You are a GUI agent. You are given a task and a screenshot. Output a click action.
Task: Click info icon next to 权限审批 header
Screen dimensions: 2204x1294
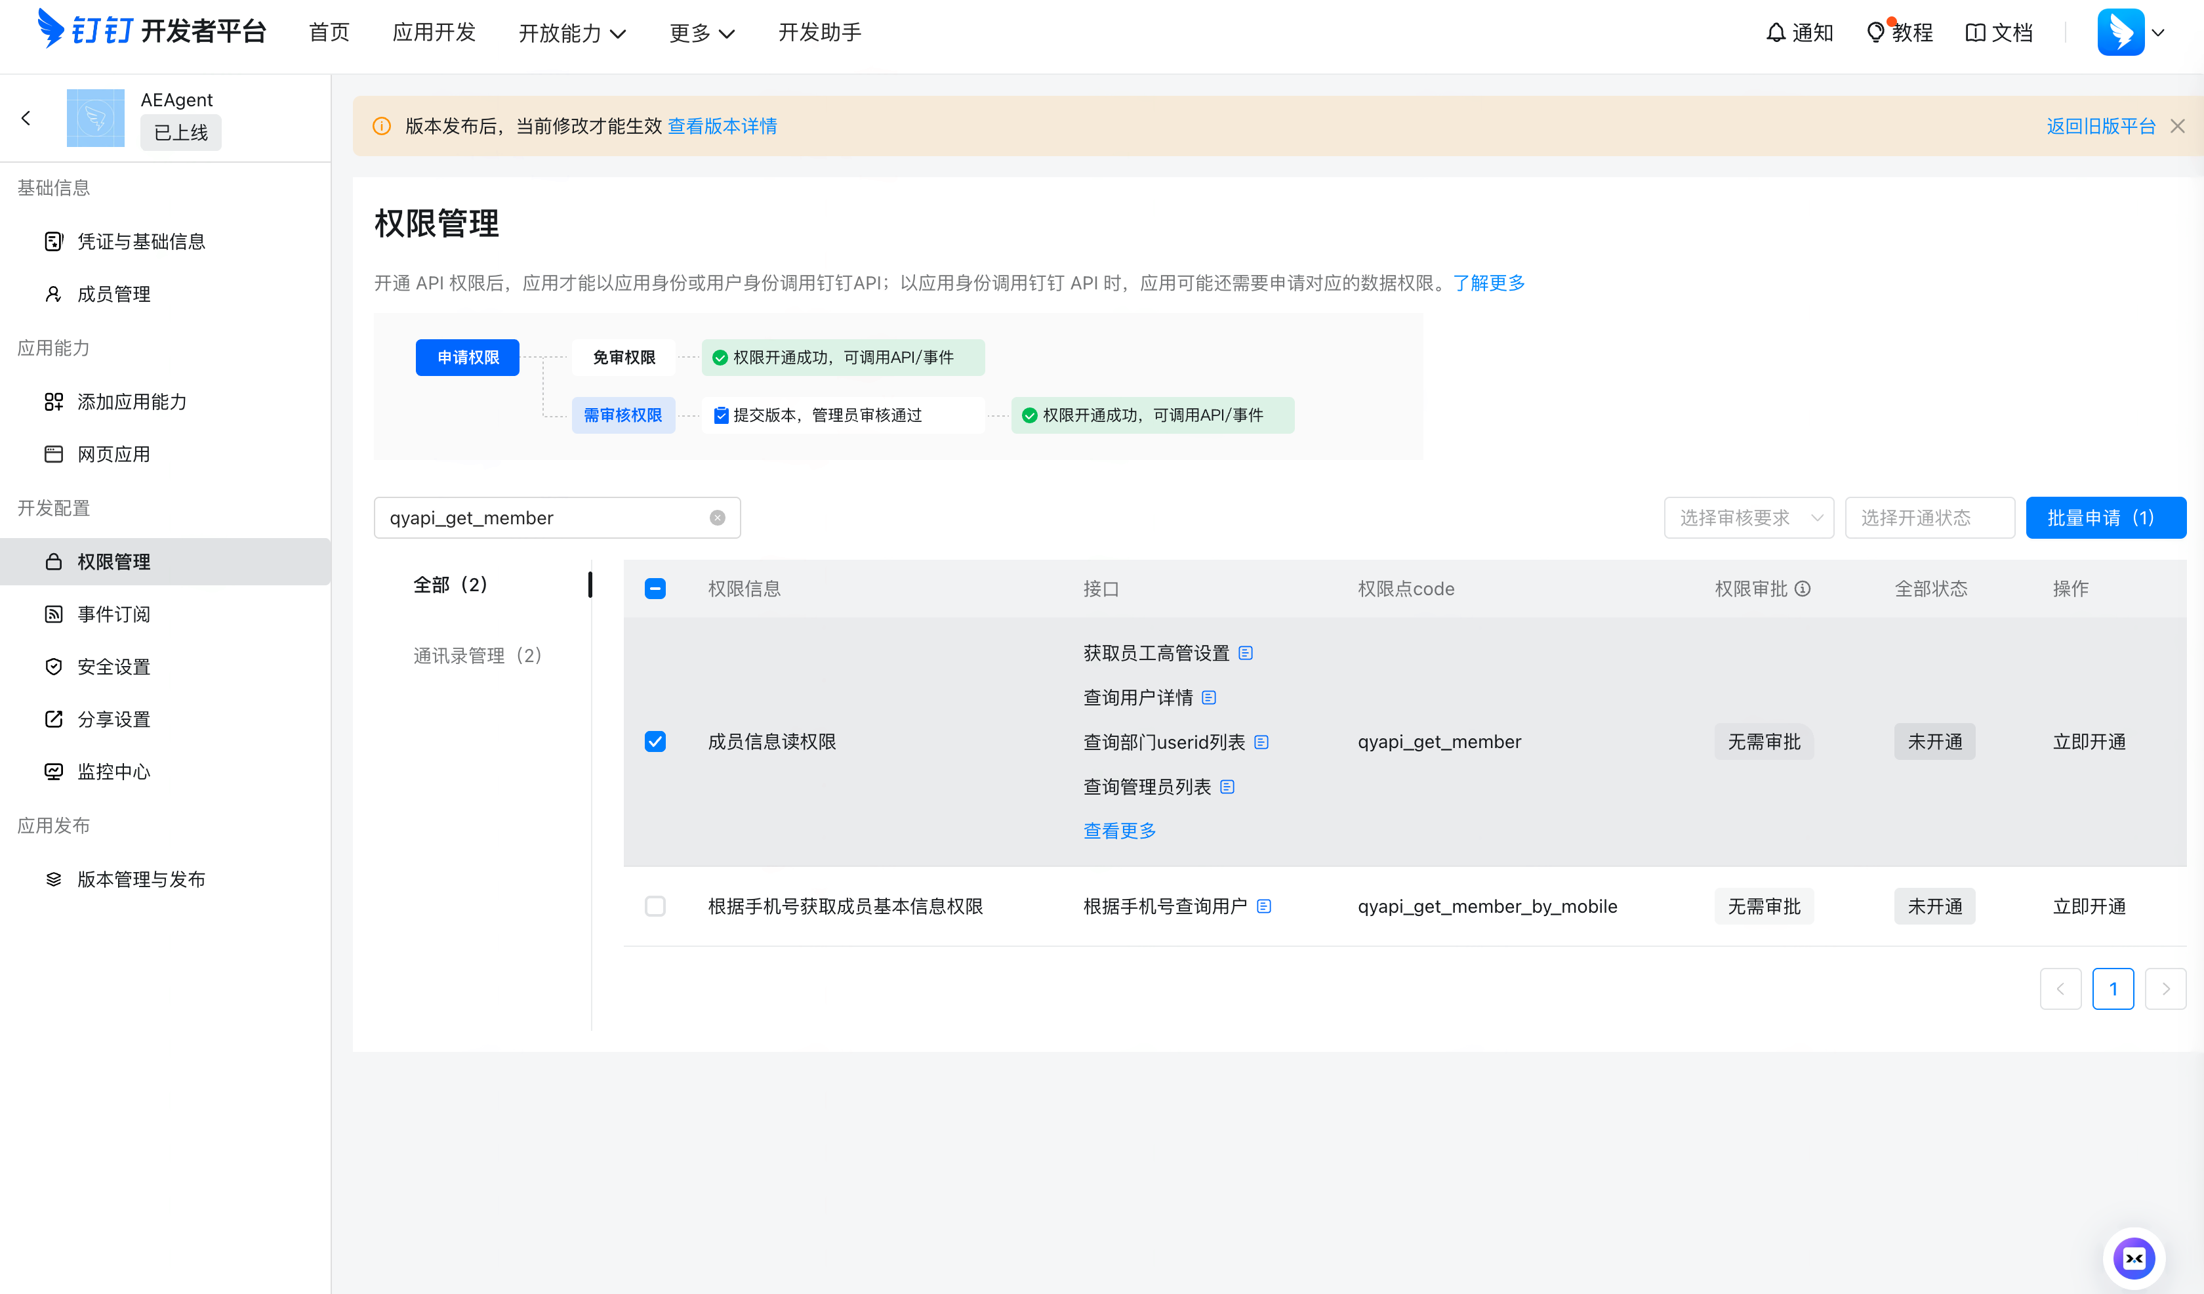tap(1803, 589)
